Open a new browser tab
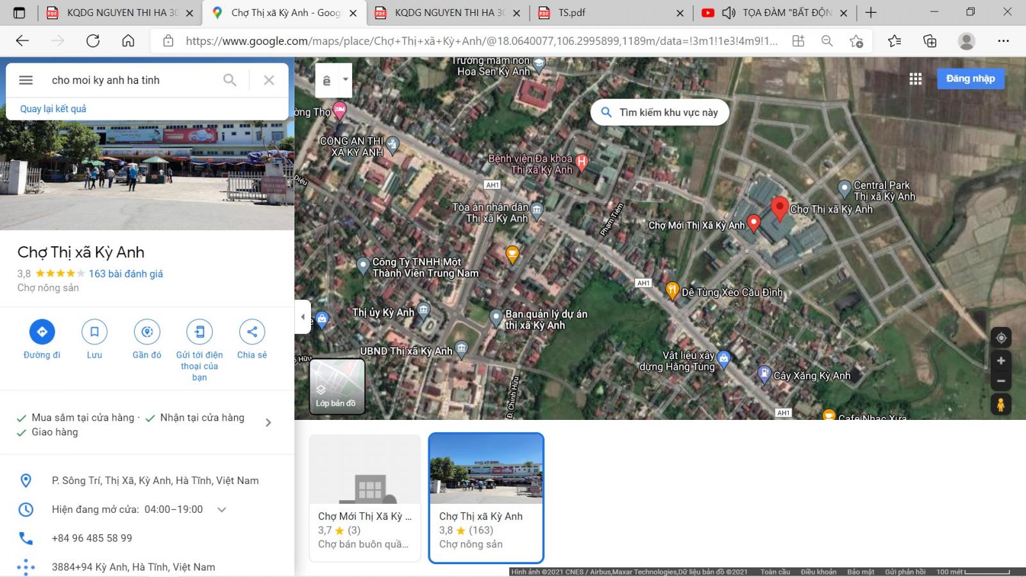The height and width of the screenshot is (577, 1026). pyautogui.click(x=871, y=13)
